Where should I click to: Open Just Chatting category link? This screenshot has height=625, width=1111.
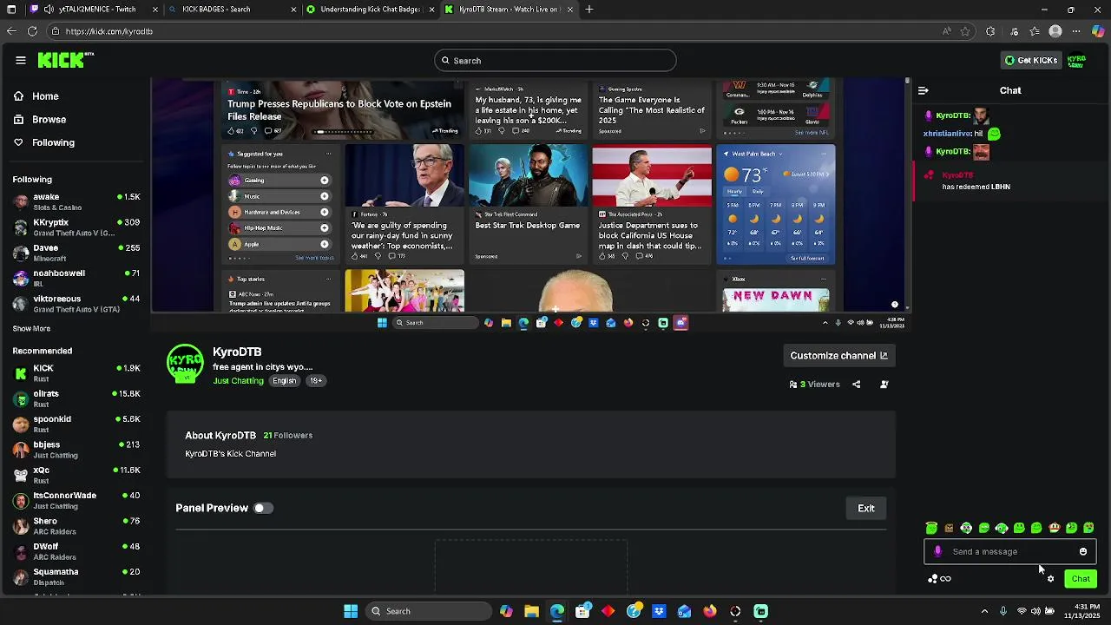point(238,381)
